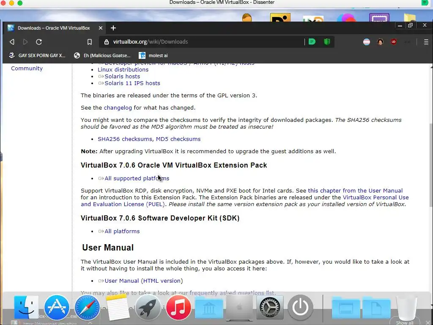Open the frequently asked questions list link

[232, 293]
